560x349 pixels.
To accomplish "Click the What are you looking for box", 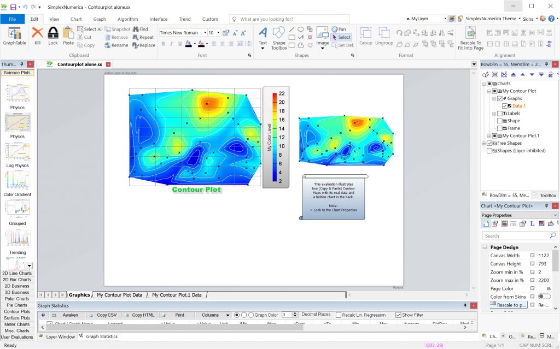I will (289, 19).
